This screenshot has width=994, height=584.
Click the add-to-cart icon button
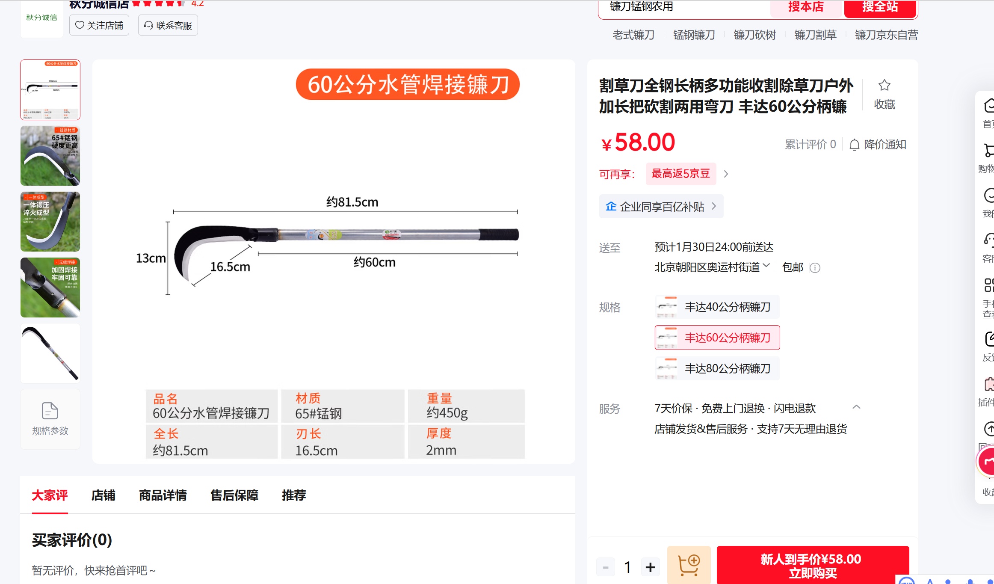689,566
